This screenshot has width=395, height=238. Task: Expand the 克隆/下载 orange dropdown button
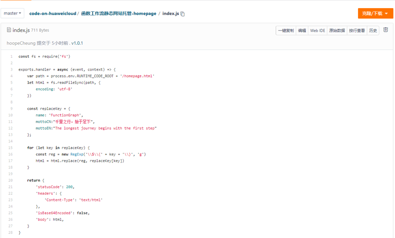tap(375, 14)
